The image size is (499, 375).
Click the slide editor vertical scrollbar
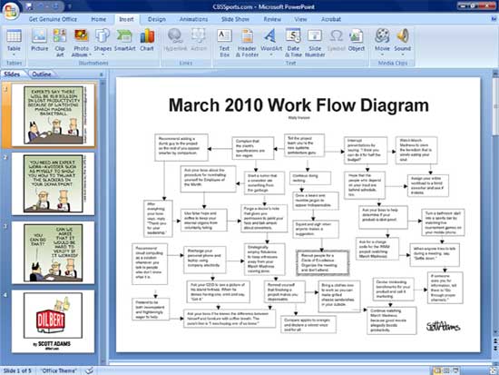494,204
